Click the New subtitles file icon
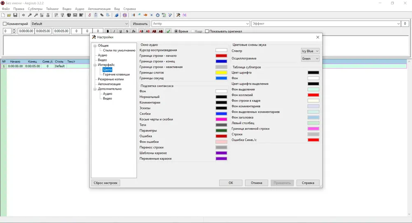This screenshot has width=412, height=223. coord(3,15)
